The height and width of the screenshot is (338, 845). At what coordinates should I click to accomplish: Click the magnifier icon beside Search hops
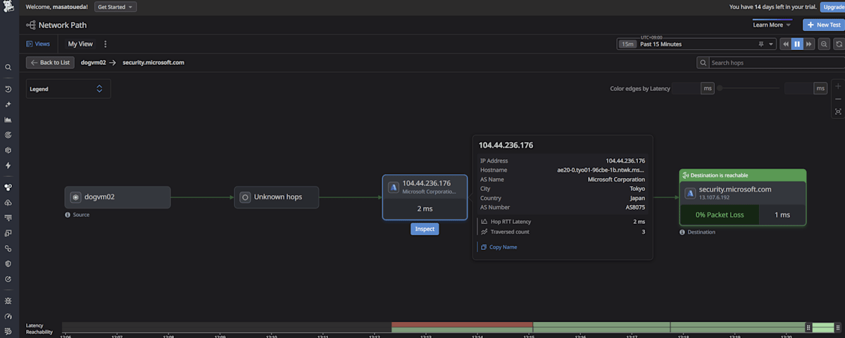click(x=703, y=63)
